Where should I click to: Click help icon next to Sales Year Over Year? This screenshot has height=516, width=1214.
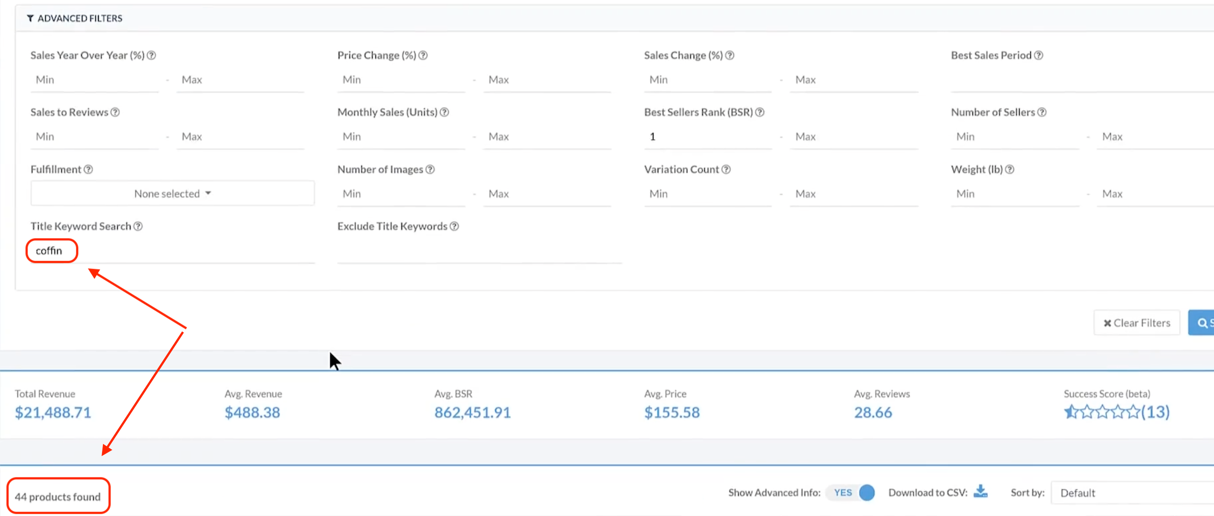151,55
